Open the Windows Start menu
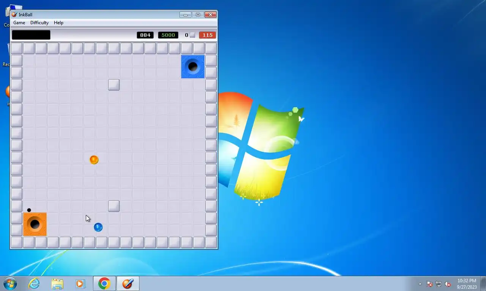This screenshot has height=291, width=486. (x=10, y=283)
